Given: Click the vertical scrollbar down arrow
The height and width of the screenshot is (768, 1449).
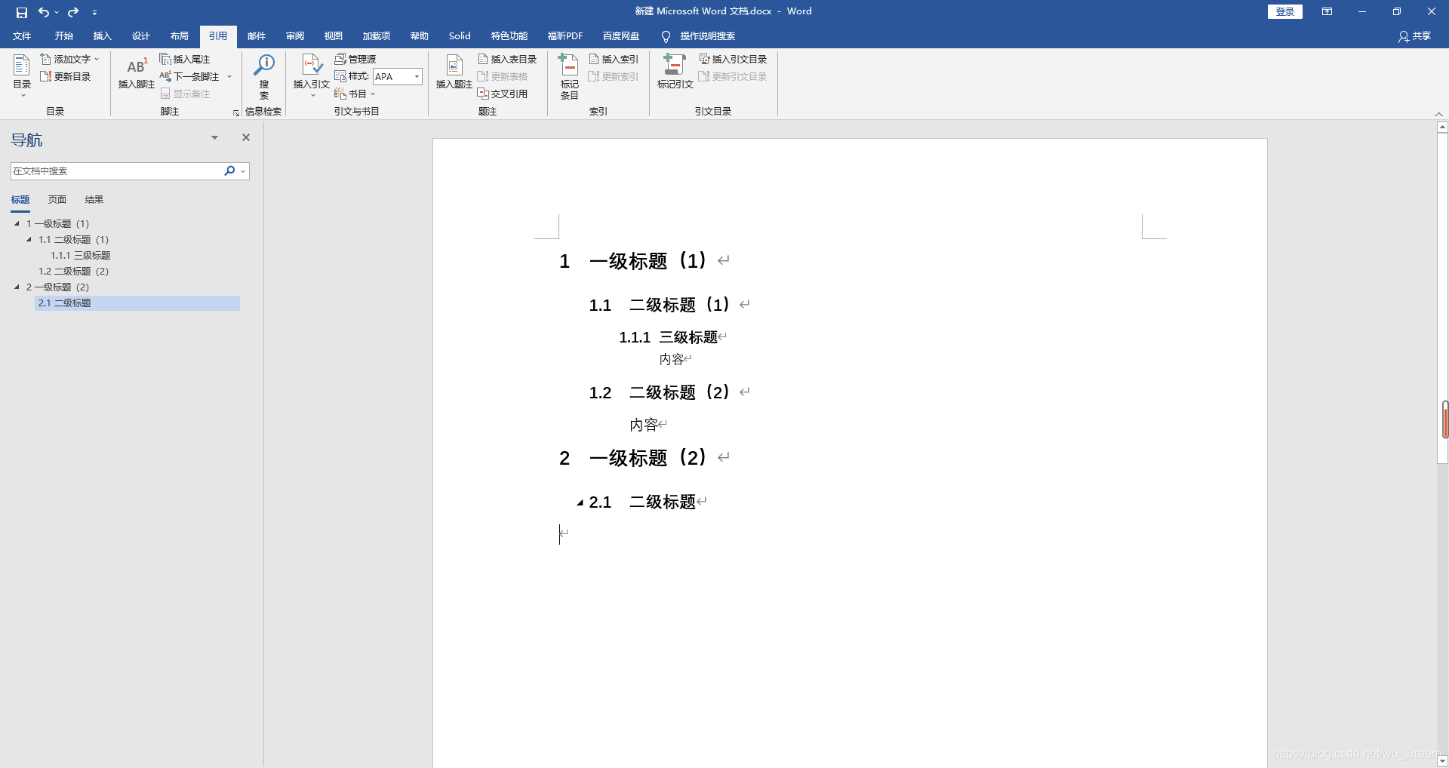Looking at the screenshot, I should tap(1442, 760).
